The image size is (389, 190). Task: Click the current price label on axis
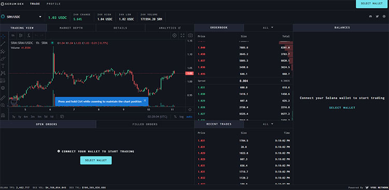click(x=189, y=73)
